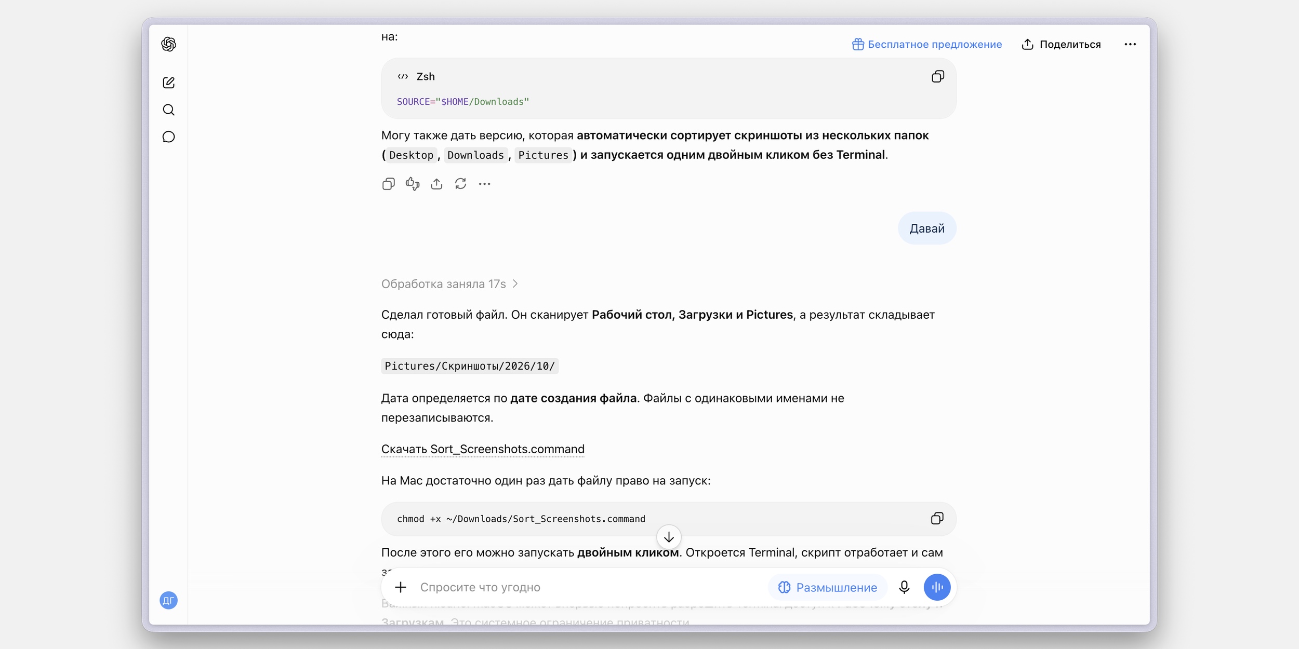Click the SOURCE="$HOME/Downloads" code line
Viewport: 1299px width, 649px height.
pos(463,102)
